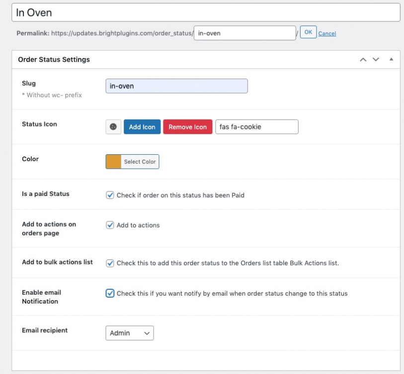Focus the Slug input field
This screenshot has height=374, width=404.
[176, 86]
